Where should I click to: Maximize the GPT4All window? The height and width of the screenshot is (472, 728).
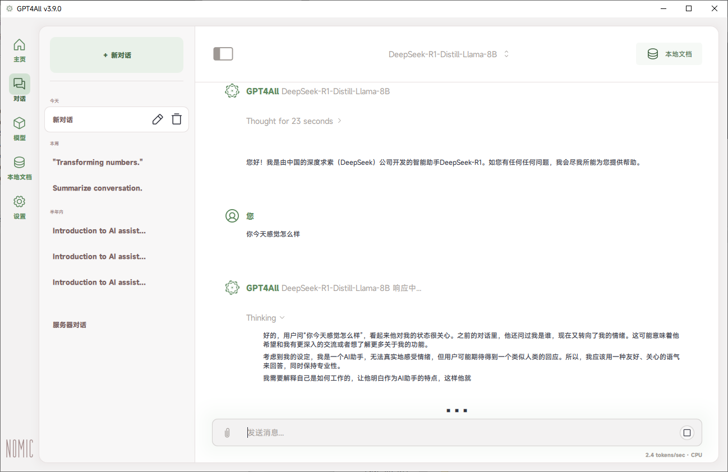click(x=689, y=8)
